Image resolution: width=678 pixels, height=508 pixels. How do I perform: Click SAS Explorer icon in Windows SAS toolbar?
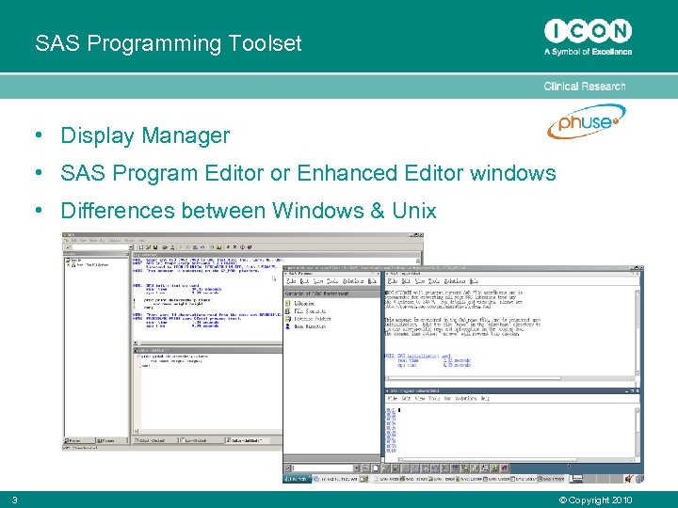pyautogui.click(x=218, y=247)
